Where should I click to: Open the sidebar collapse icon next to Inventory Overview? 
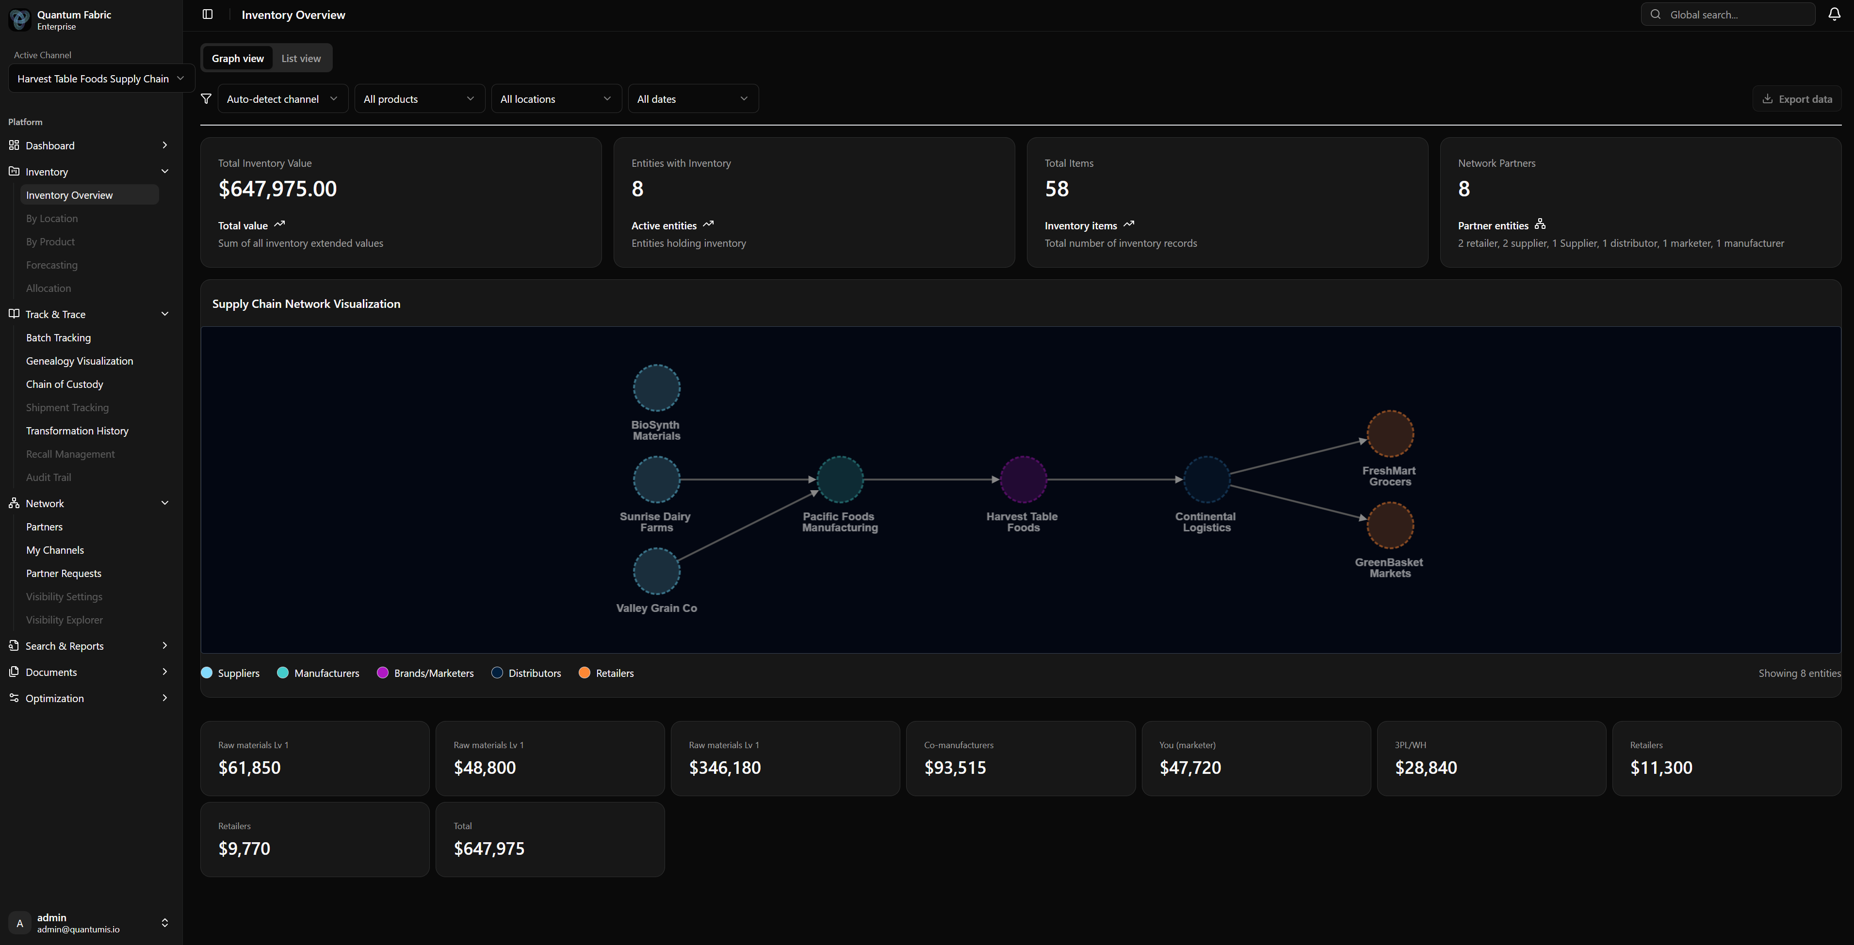207,14
